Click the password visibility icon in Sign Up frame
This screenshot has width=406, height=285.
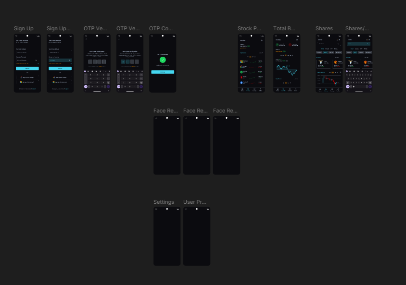36,60
